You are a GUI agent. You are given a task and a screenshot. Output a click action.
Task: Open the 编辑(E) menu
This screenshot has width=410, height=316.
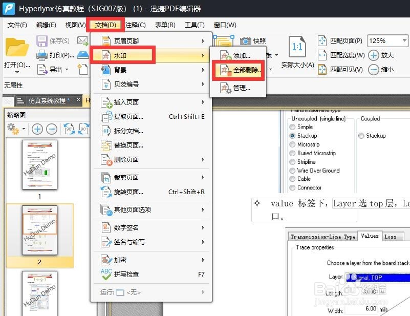point(46,25)
